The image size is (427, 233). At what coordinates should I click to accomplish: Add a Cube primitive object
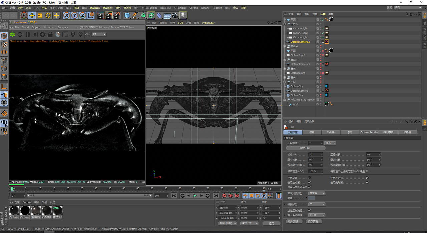[127, 15]
